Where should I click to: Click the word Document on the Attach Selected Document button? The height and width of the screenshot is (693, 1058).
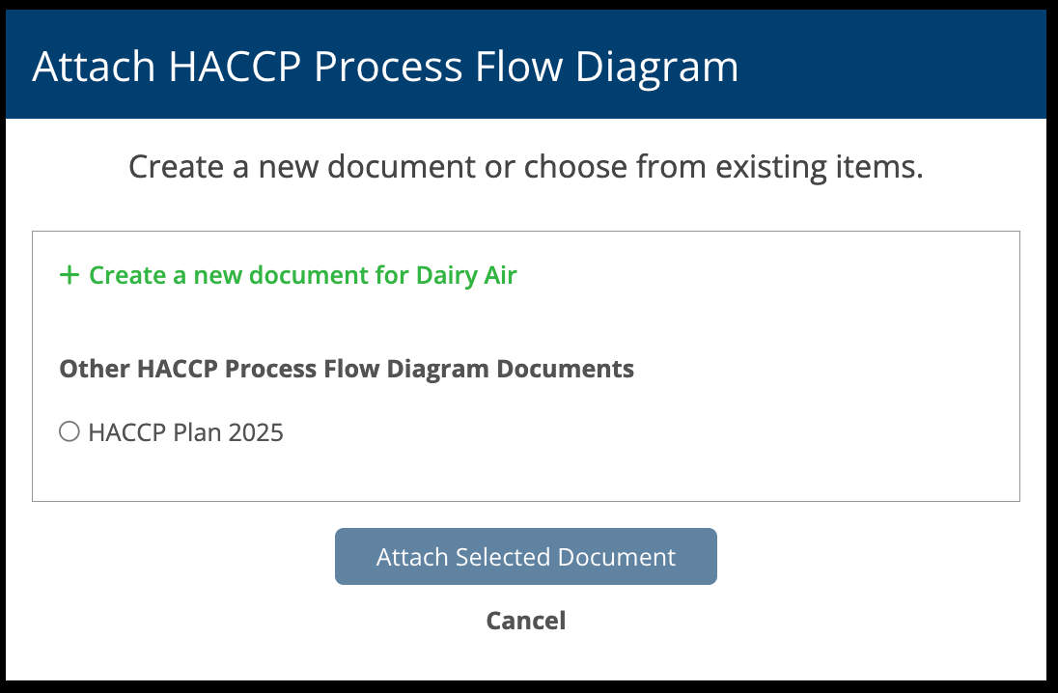coord(617,557)
